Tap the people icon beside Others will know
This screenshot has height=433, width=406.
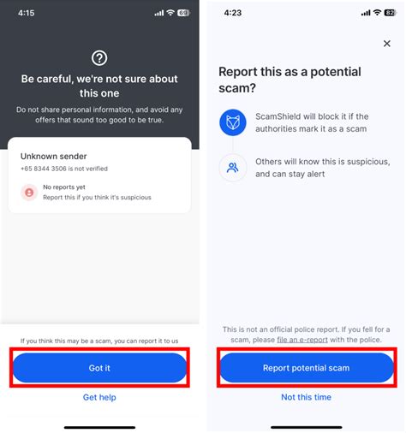tap(232, 168)
